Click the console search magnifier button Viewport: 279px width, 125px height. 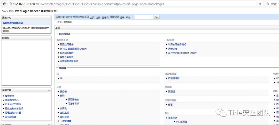point(156,17)
